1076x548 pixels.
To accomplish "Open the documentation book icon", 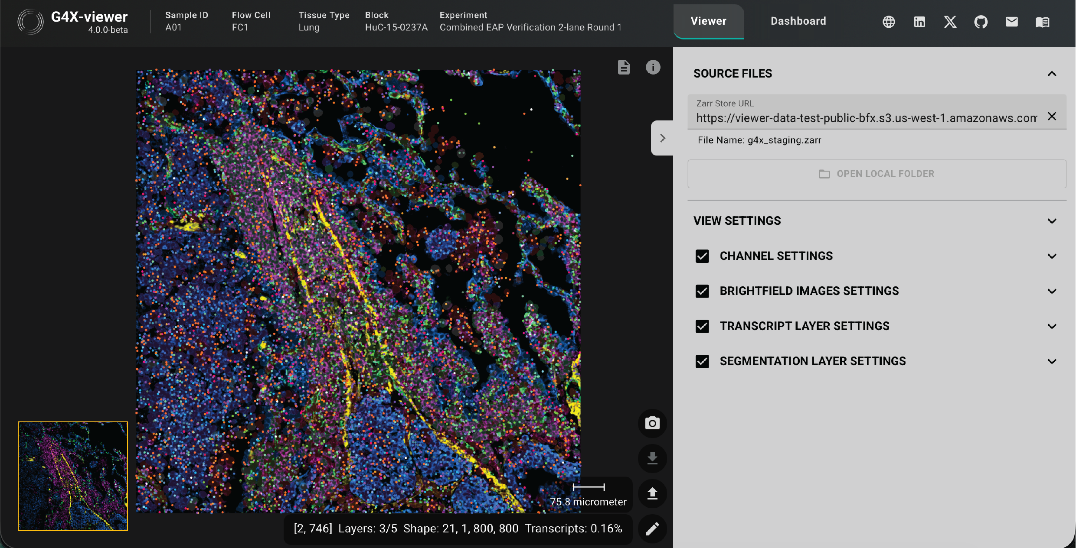I will pyautogui.click(x=1043, y=22).
